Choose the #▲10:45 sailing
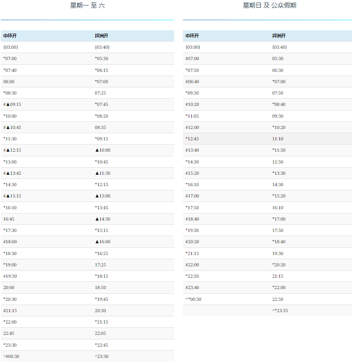Screen dimensions: 352x363 click(x=12, y=127)
